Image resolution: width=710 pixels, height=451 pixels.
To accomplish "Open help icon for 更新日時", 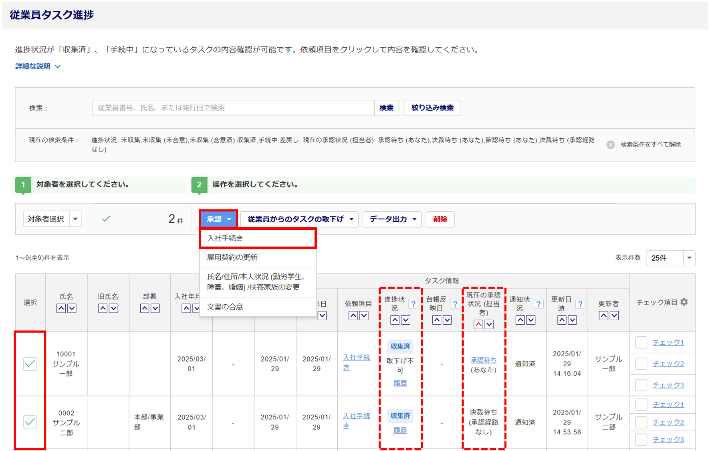I will coord(580,304).
